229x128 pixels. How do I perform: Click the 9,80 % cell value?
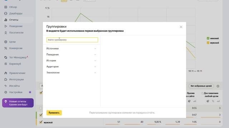(x=157, y=122)
